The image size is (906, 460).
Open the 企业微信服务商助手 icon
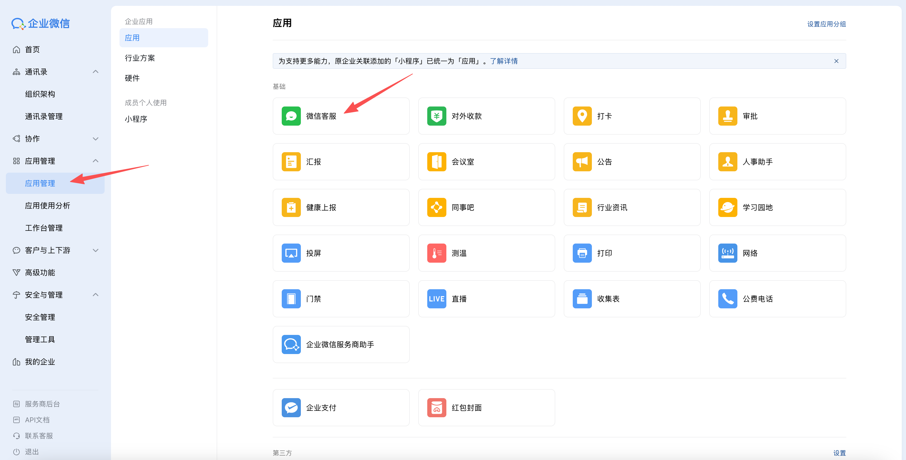(291, 344)
